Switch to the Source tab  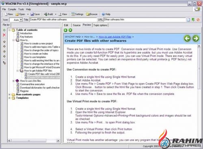(77, 25)
